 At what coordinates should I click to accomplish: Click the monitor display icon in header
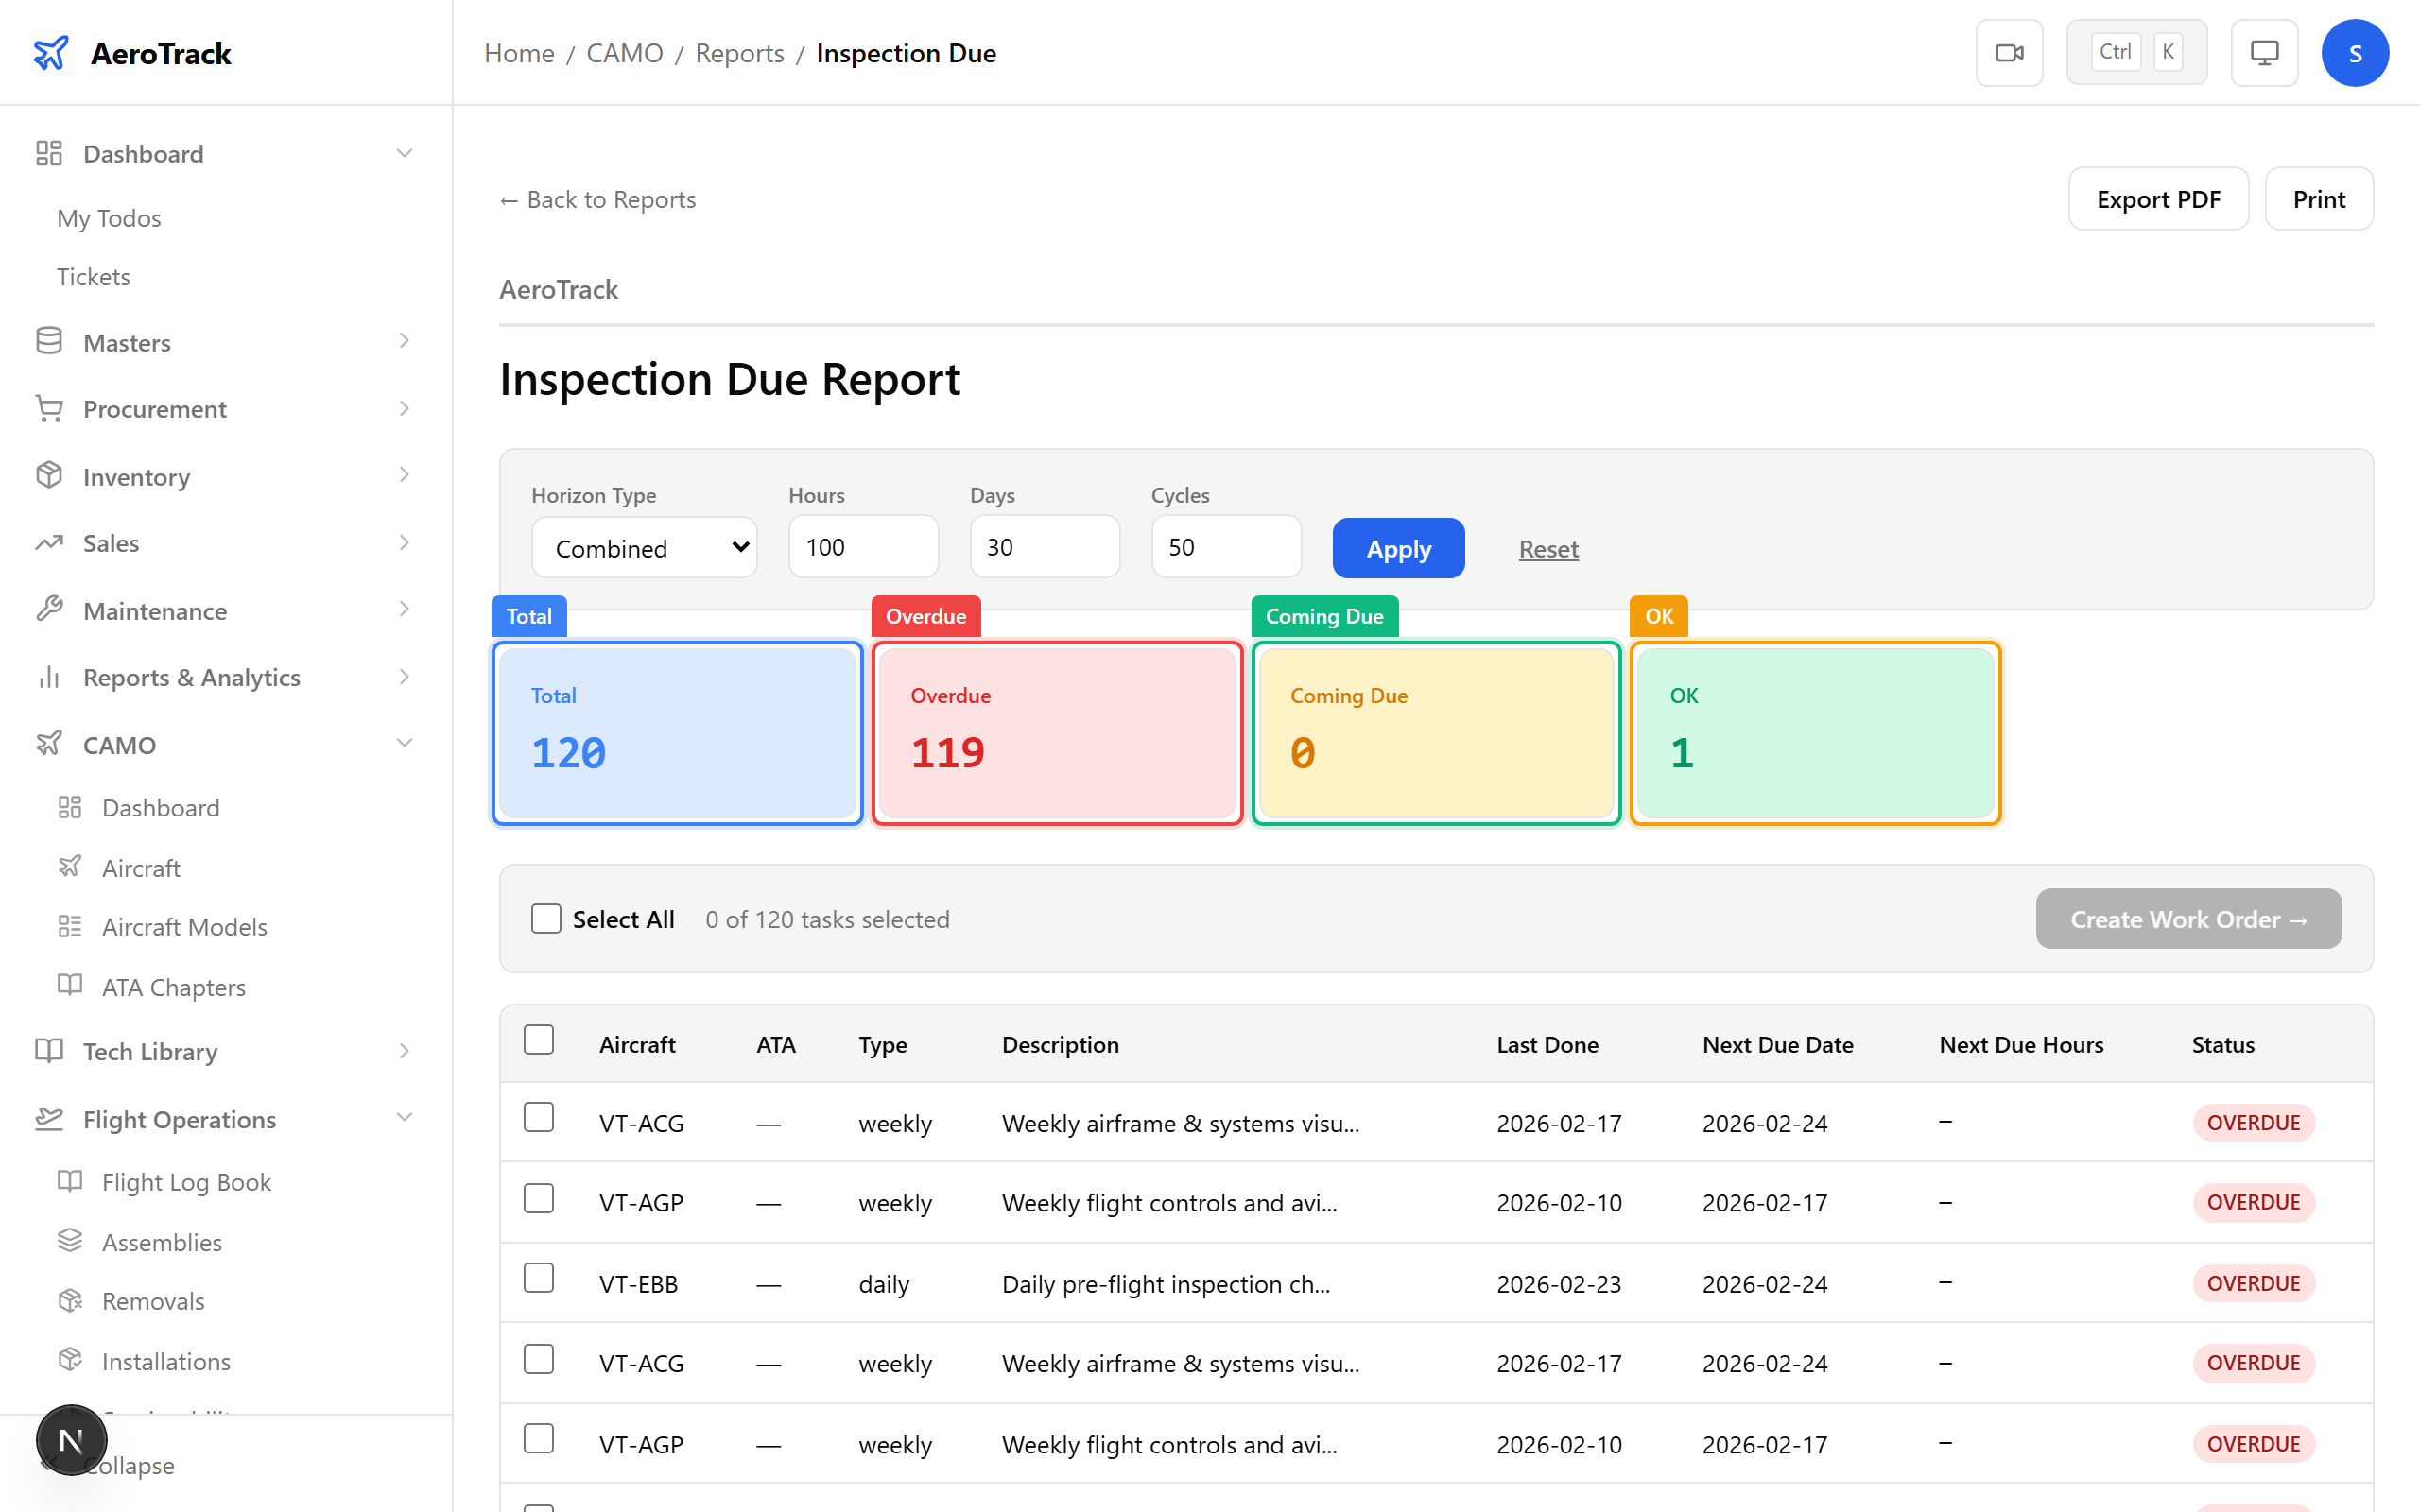tap(2263, 53)
